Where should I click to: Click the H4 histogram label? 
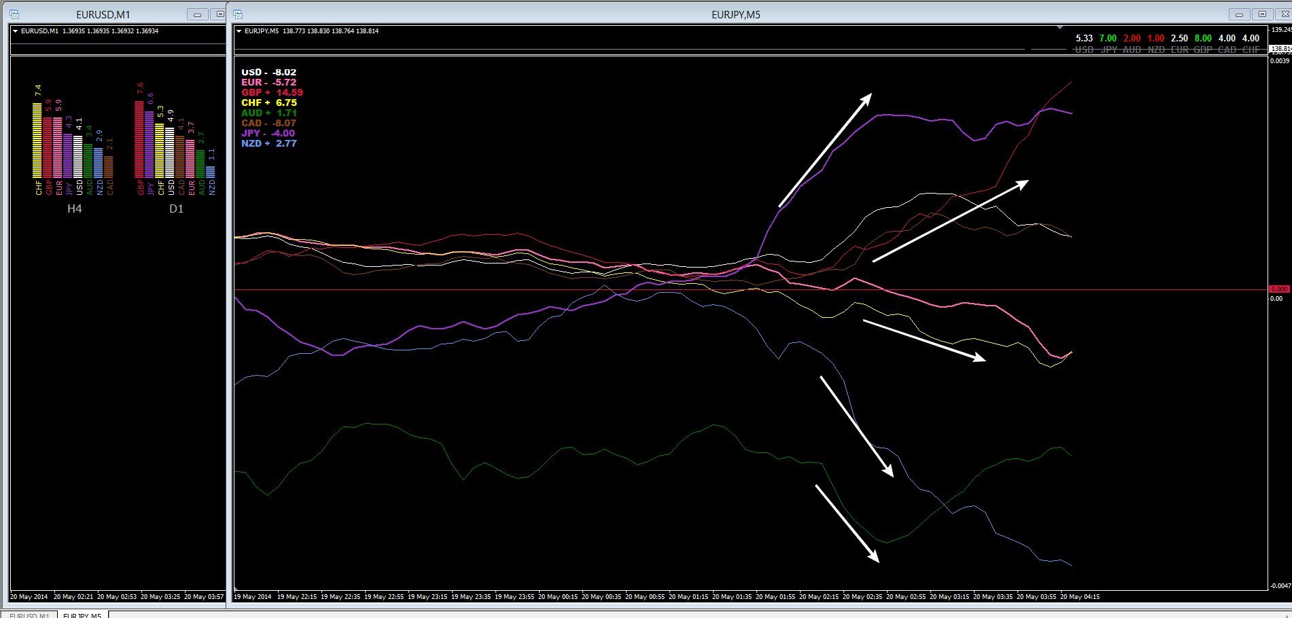73,208
